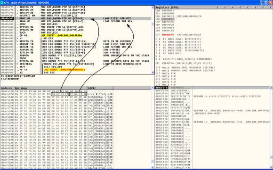Viewport: 273px width, 170px height.
Task: Select the MOV ECX,DWORD PTR DS:[EDX+C] instruction
Action: pos(62,21)
